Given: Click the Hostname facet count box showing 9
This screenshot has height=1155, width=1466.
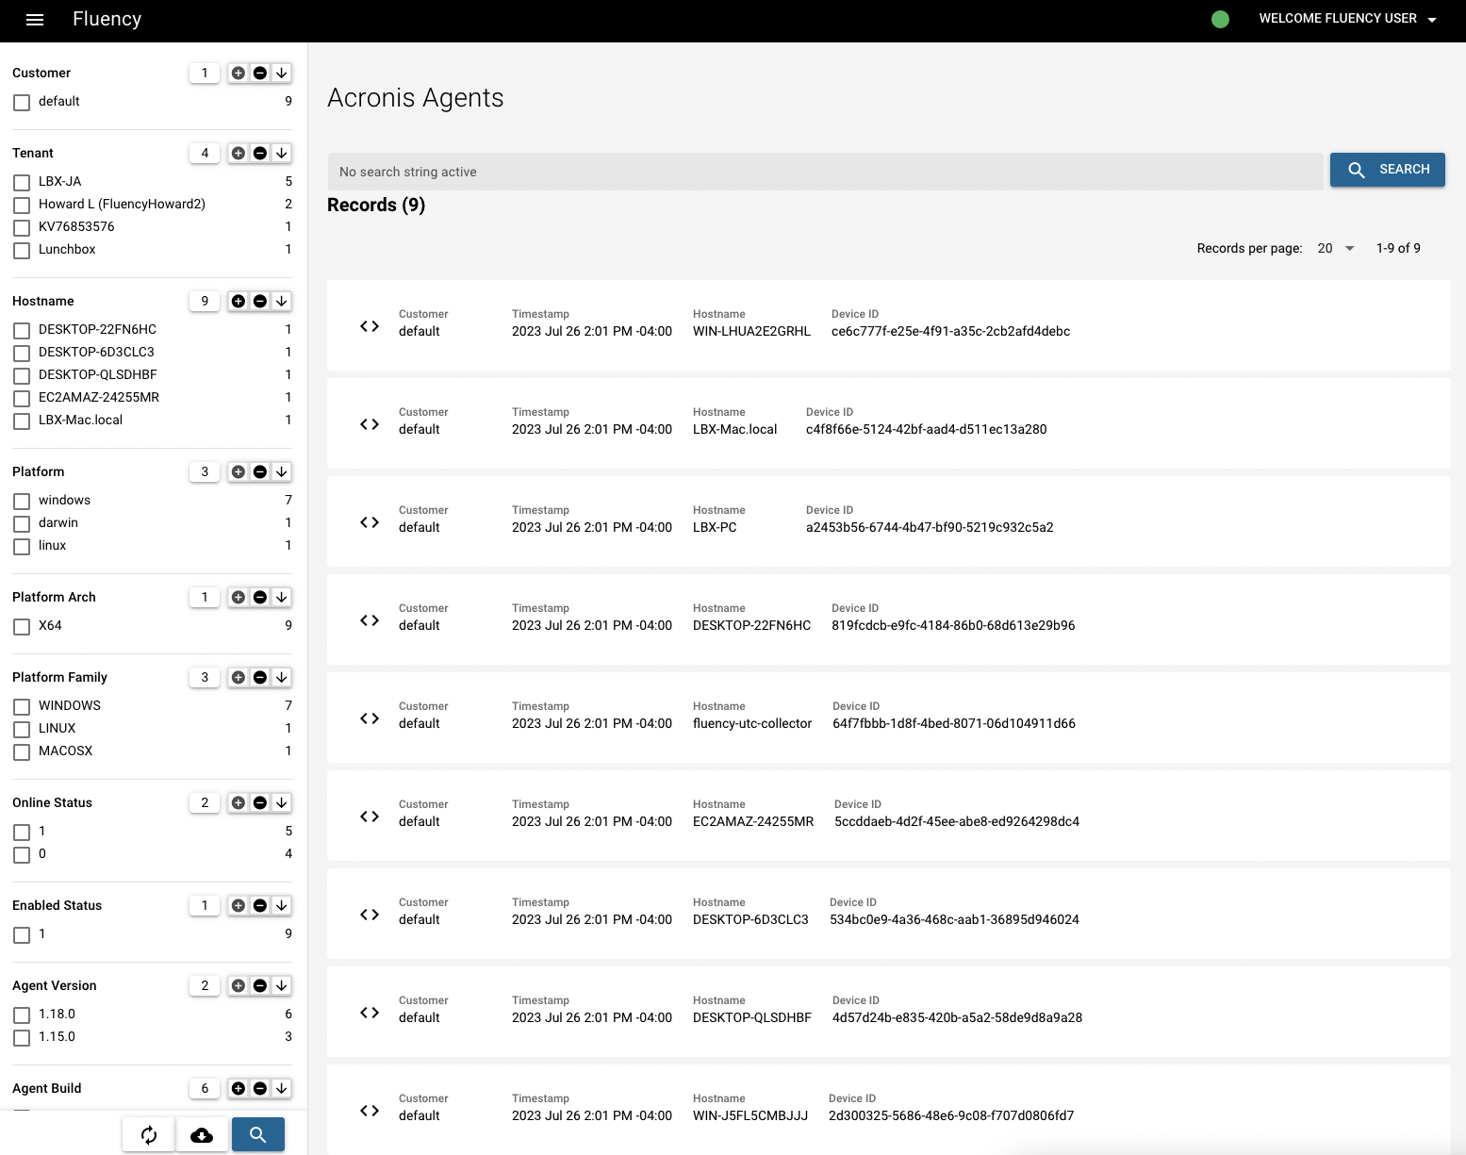Looking at the screenshot, I should pos(205,301).
